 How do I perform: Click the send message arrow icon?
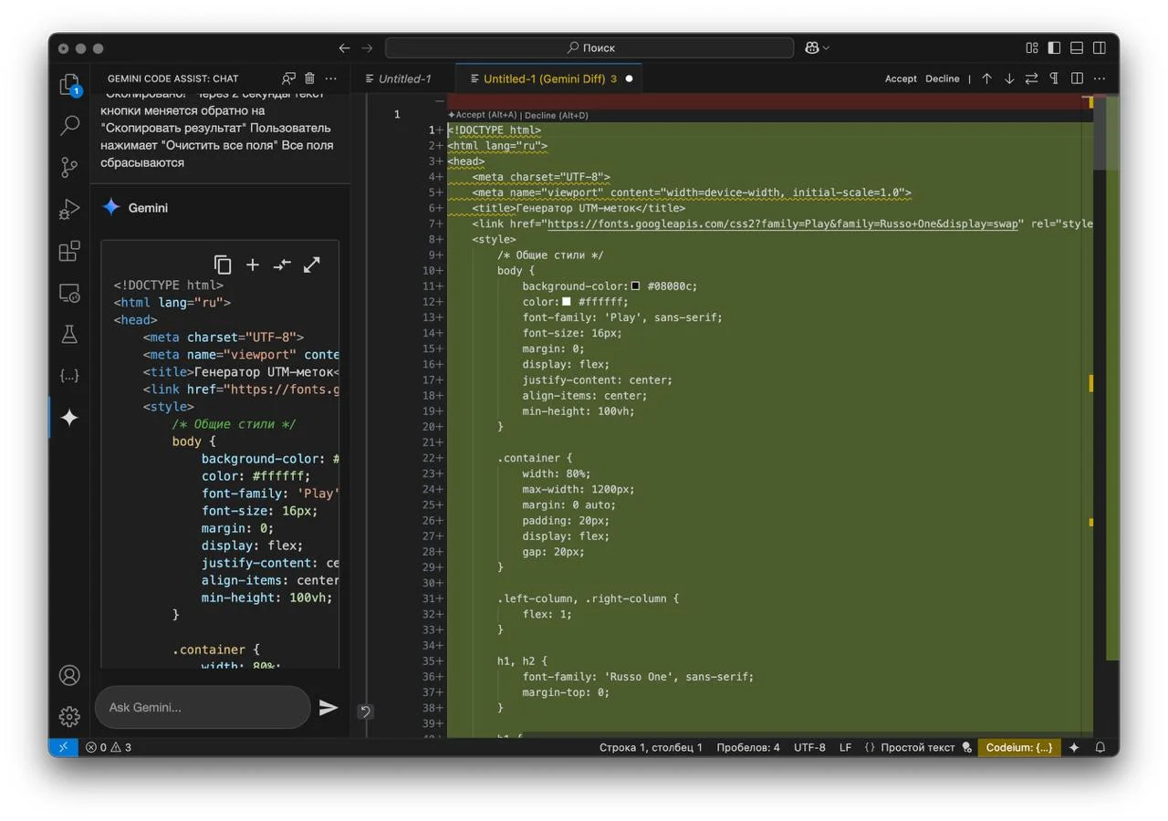tap(328, 707)
